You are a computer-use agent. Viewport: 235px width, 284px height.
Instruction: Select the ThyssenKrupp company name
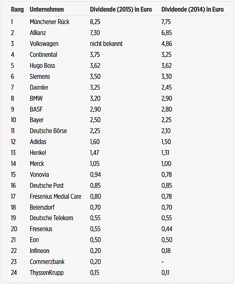pyautogui.click(x=47, y=273)
